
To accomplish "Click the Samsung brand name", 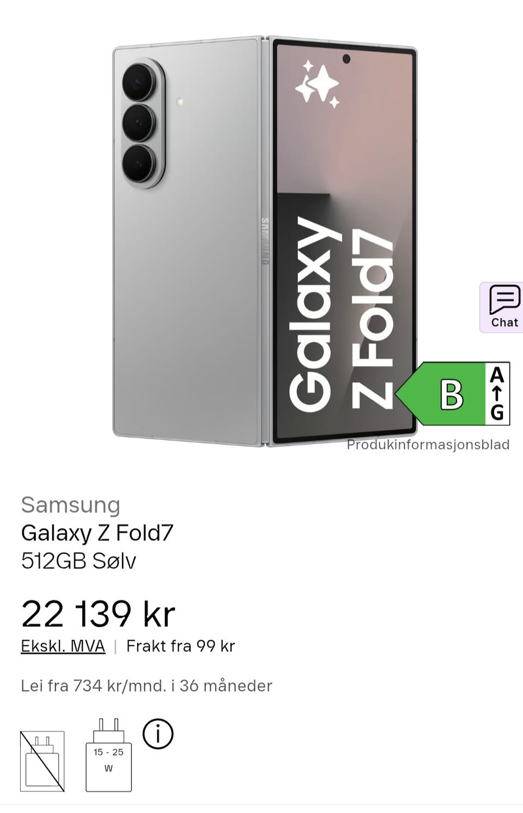I will [x=70, y=505].
